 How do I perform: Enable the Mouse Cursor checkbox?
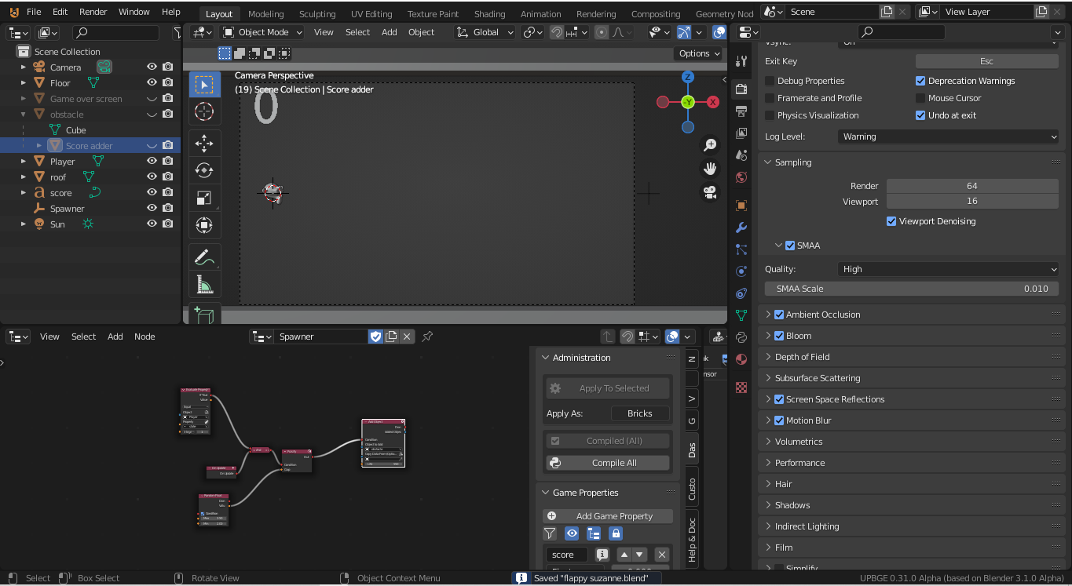920,97
